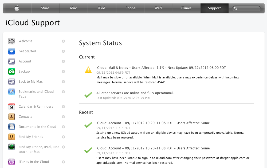Image resolution: width=267 pixels, height=168 pixels.
Task: Click 'Setting up a new iCloud account' description
Action: pyautogui.click(x=170, y=135)
